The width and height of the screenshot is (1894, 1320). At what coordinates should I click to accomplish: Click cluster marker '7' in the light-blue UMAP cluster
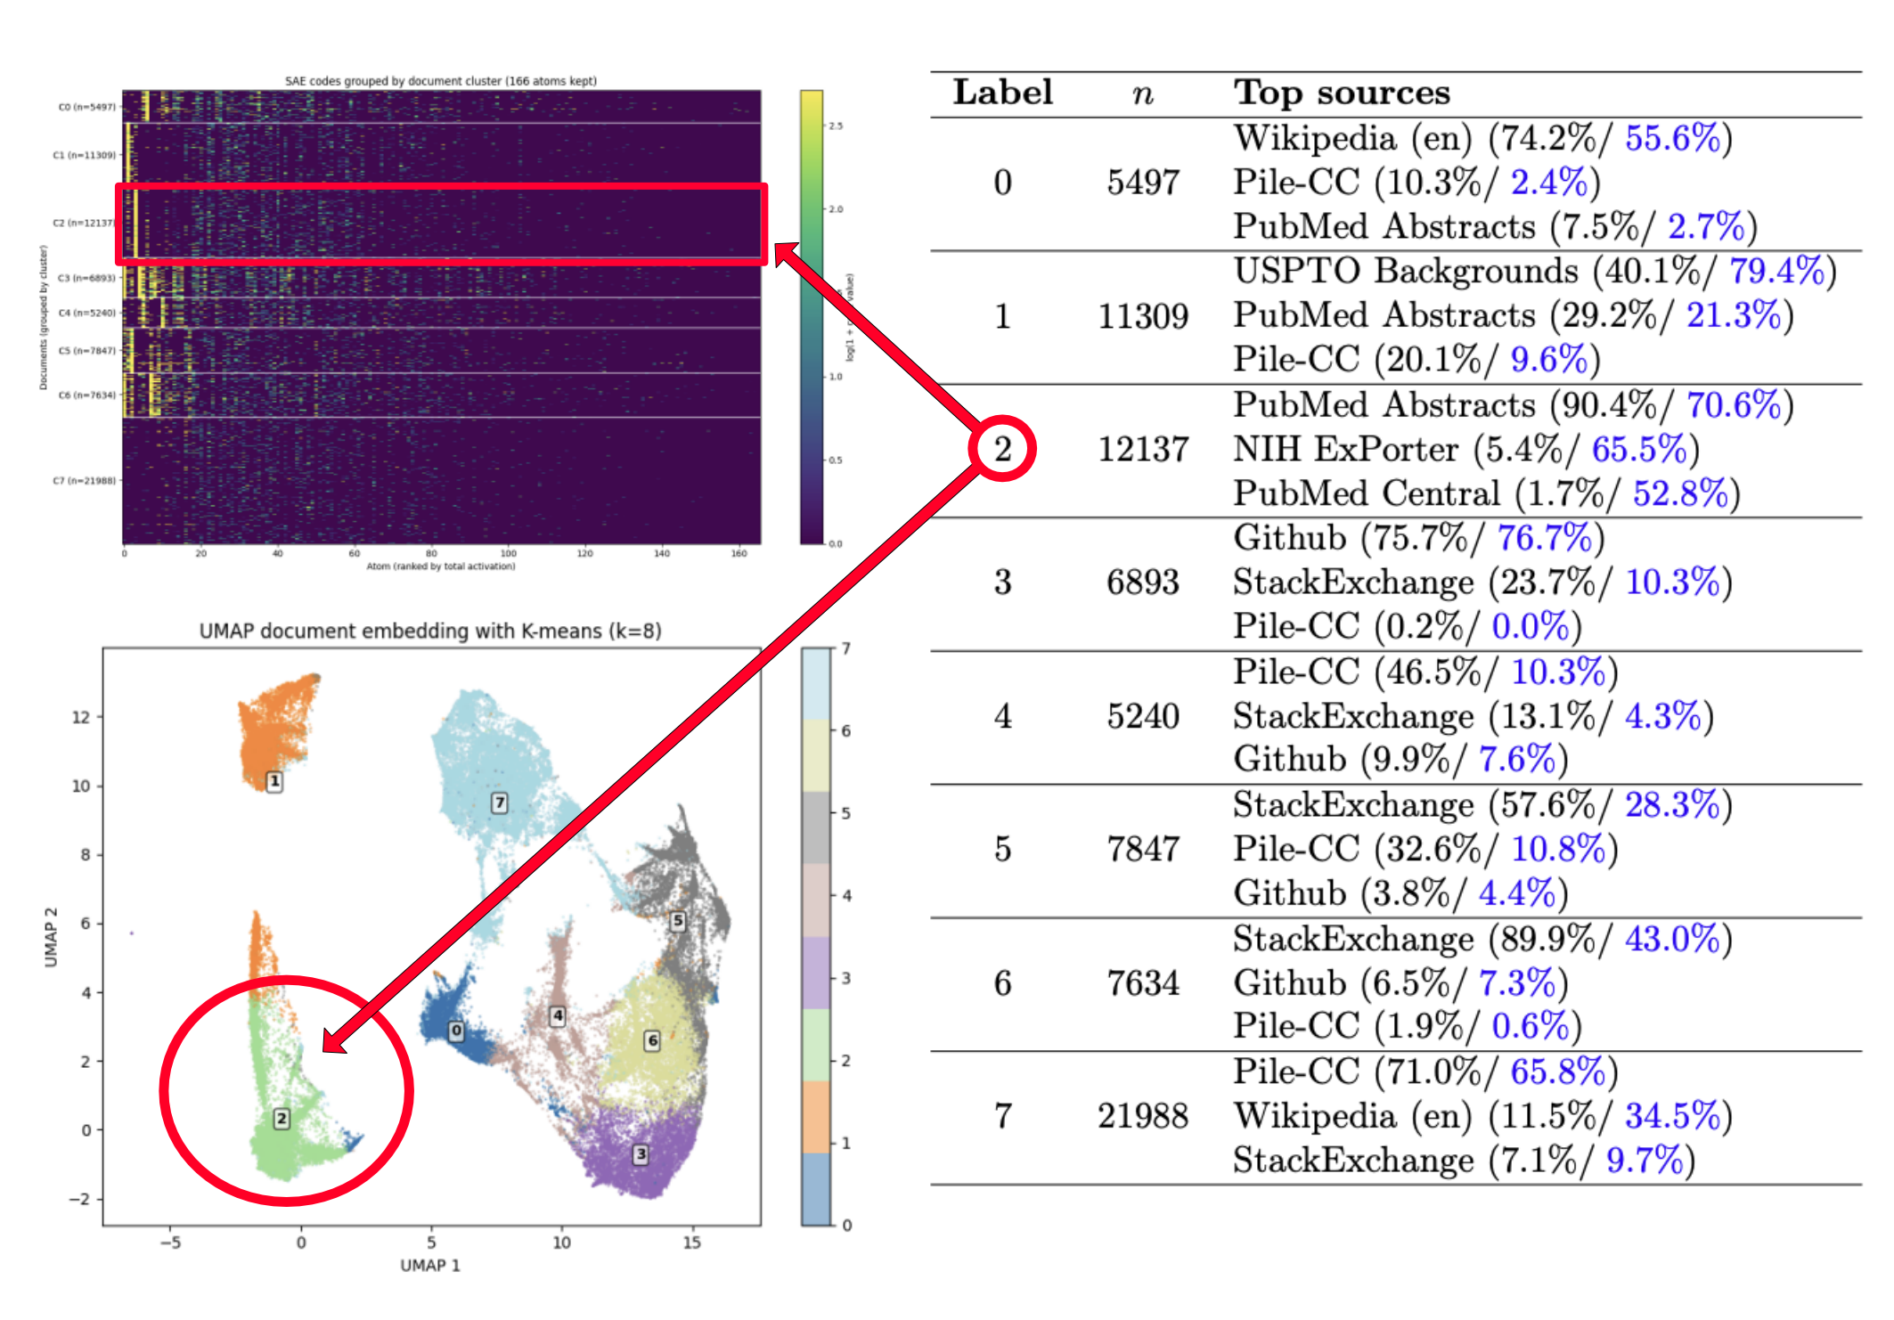click(x=500, y=803)
